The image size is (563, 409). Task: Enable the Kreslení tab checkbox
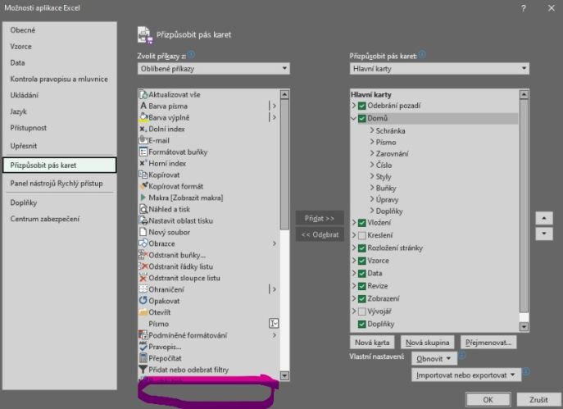coord(362,235)
